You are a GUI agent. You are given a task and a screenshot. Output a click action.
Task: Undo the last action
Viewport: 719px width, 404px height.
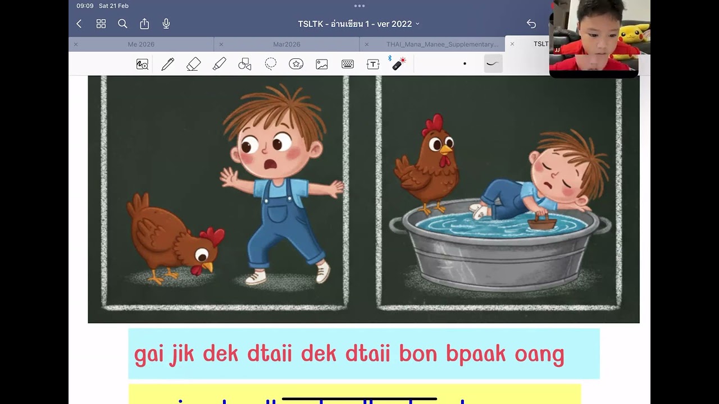[531, 24]
